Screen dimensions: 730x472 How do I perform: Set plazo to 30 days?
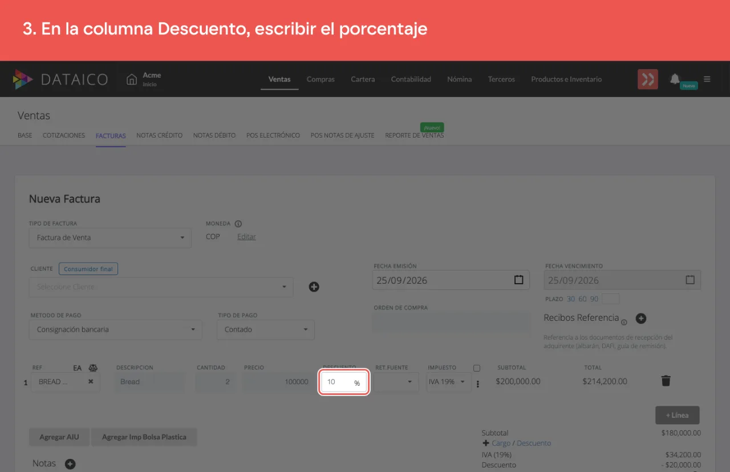point(571,299)
